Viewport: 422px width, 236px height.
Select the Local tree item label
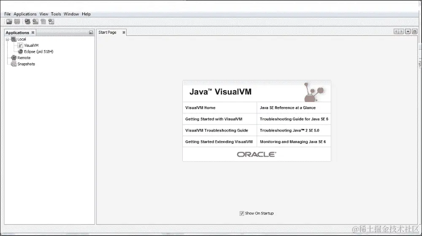22,39
